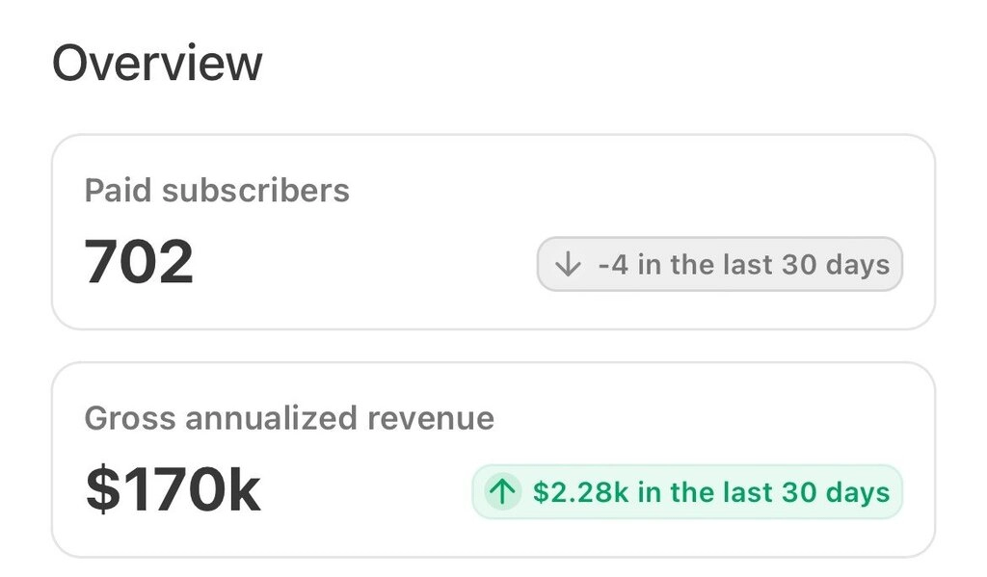The image size is (987, 577).
Task: Click the Paid subscribers label
Action: [217, 190]
